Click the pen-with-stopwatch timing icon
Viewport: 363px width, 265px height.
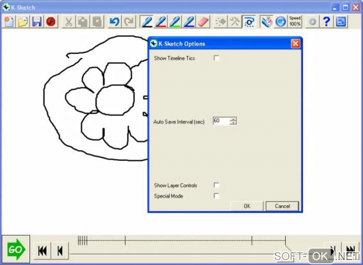pyautogui.click(x=267, y=22)
